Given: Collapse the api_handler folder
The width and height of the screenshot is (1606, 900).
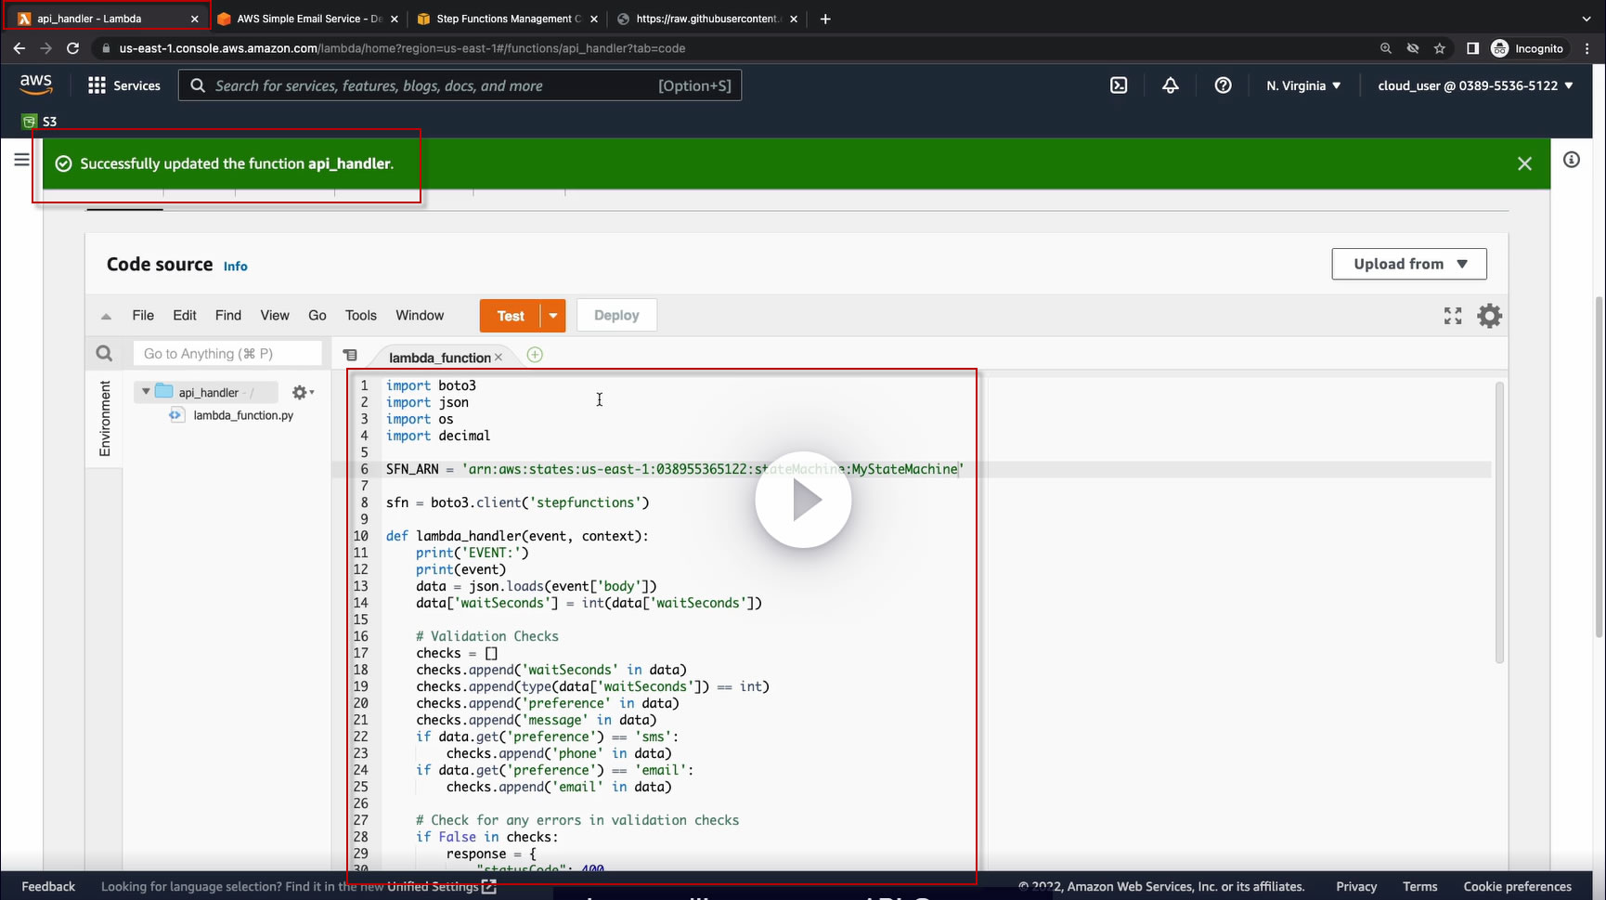Looking at the screenshot, I should coord(146,392).
